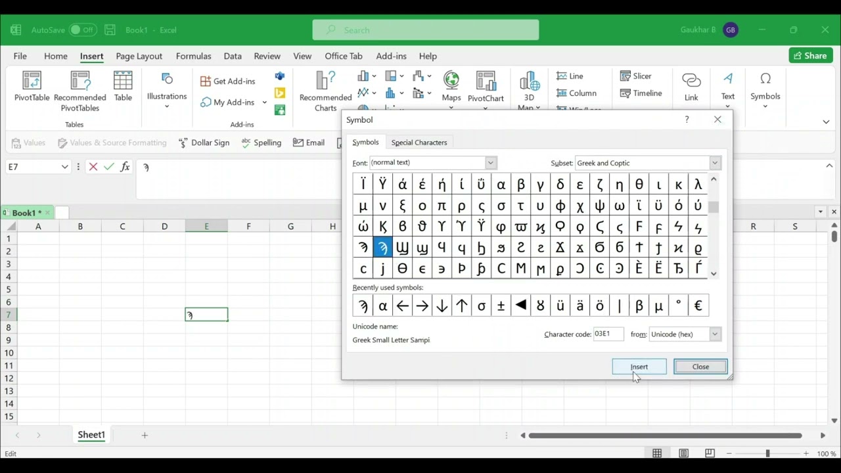841x473 pixels.
Task: Open Recommended PivotTables
Action: click(x=80, y=91)
